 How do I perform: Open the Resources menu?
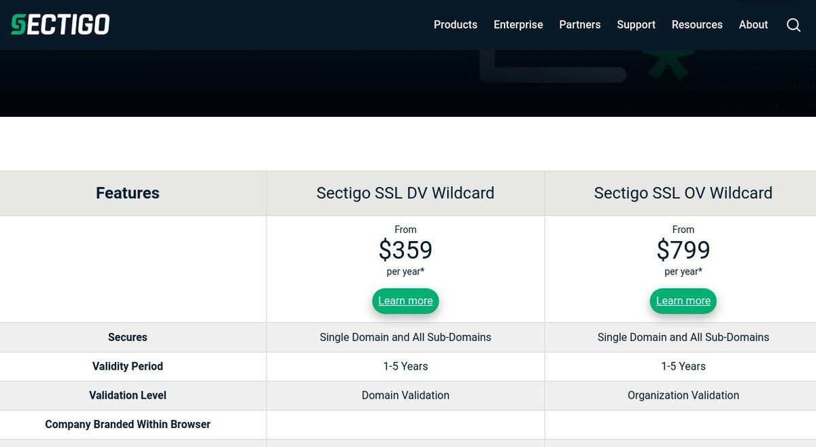(697, 24)
